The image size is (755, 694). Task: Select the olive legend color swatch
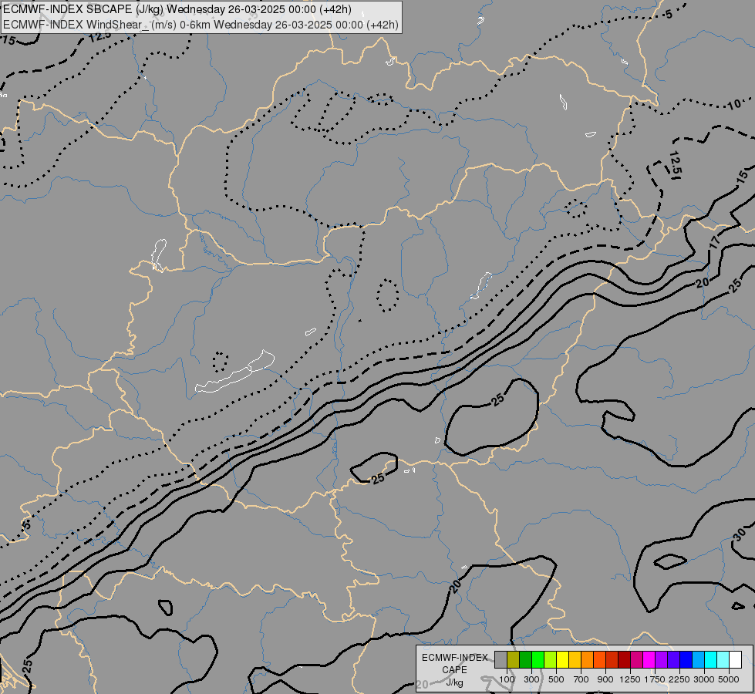(x=514, y=659)
